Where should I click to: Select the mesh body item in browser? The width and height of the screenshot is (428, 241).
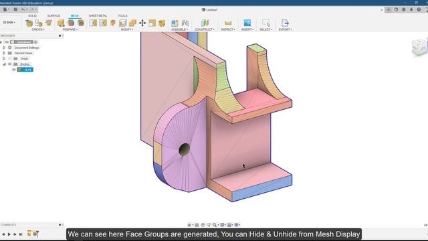point(25,70)
